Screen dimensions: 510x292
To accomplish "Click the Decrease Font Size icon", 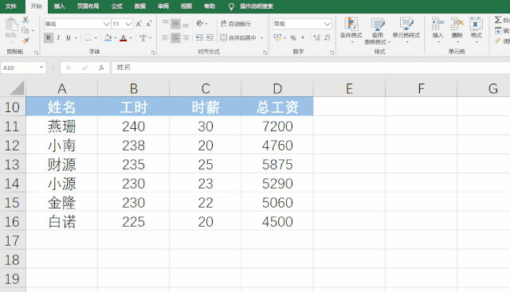I will tap(149, 24).
